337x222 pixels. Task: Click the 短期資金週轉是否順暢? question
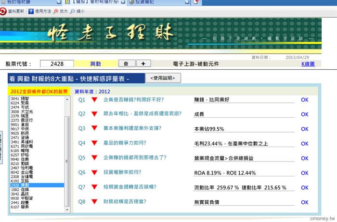pos(130,187)
